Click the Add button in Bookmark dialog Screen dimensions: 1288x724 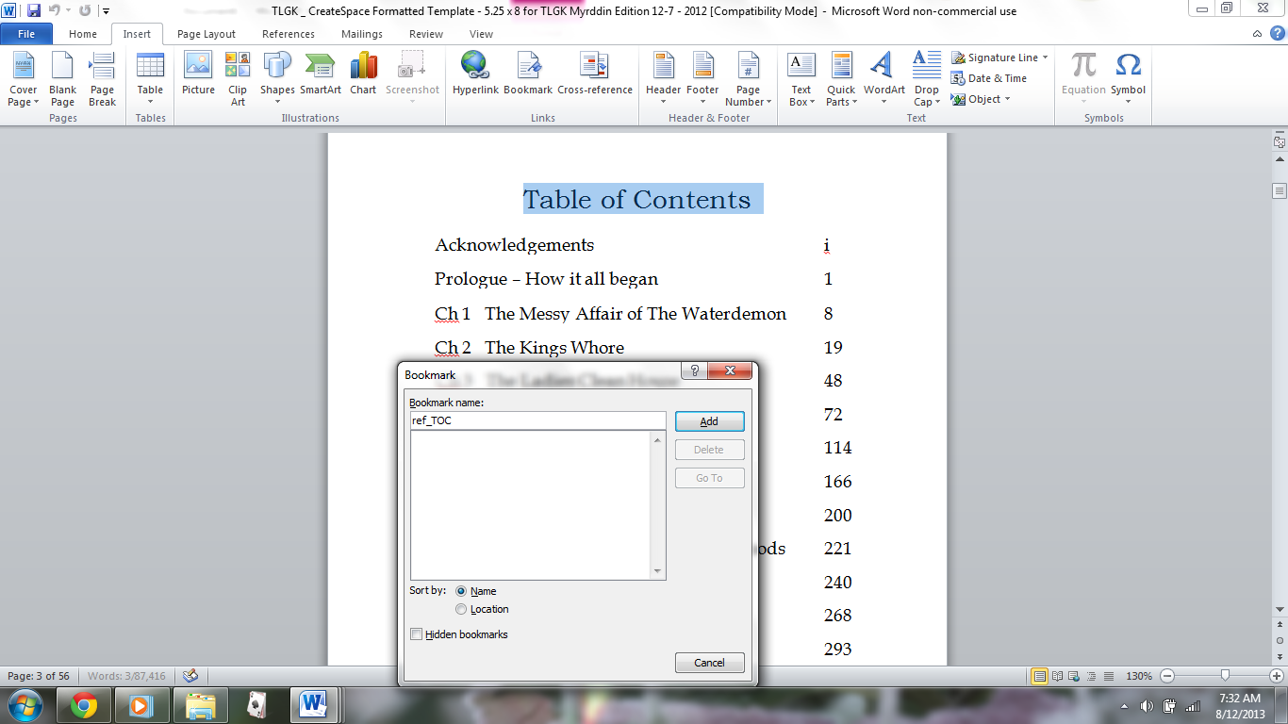tap(709, 421)
